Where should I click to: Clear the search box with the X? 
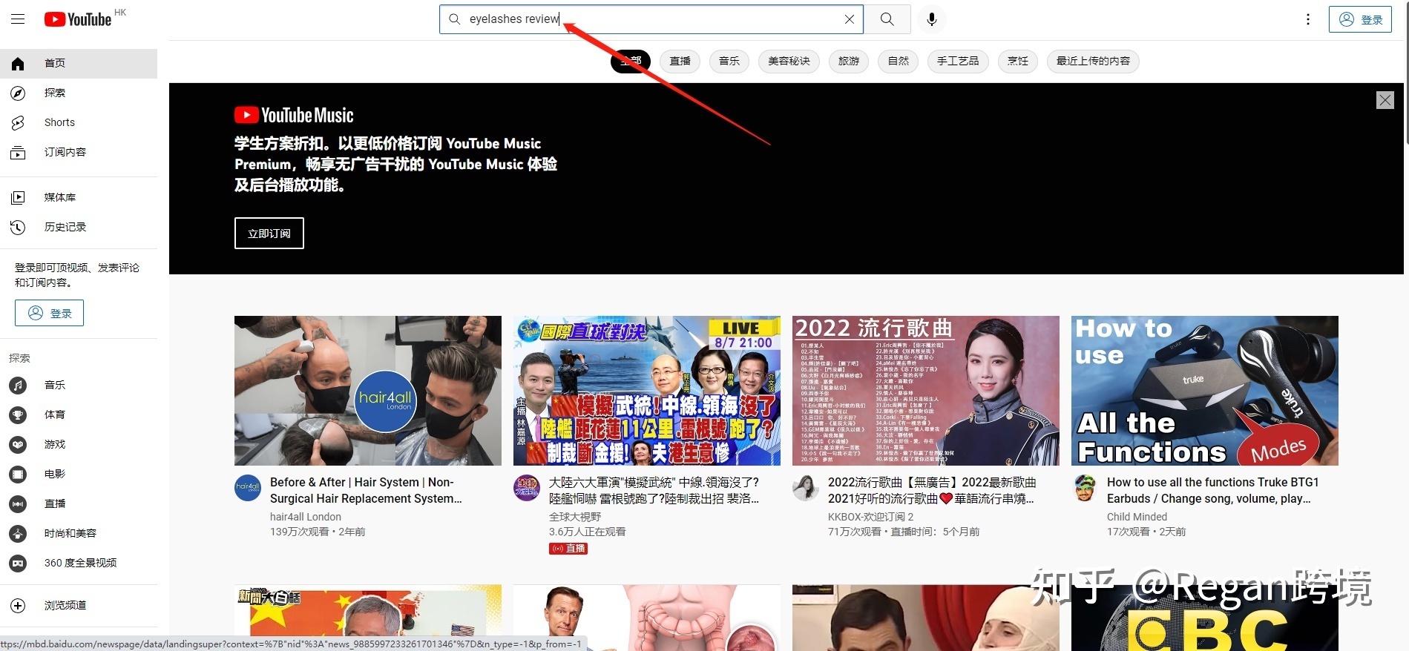coord(850,19)
